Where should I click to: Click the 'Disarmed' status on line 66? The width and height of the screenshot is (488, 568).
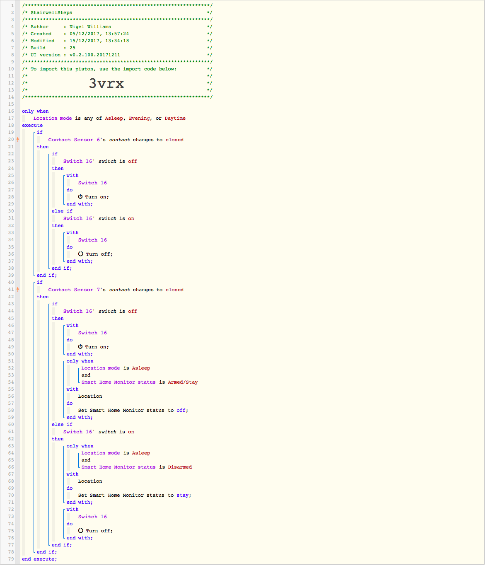pyautogui.click(x=180, y=467)
